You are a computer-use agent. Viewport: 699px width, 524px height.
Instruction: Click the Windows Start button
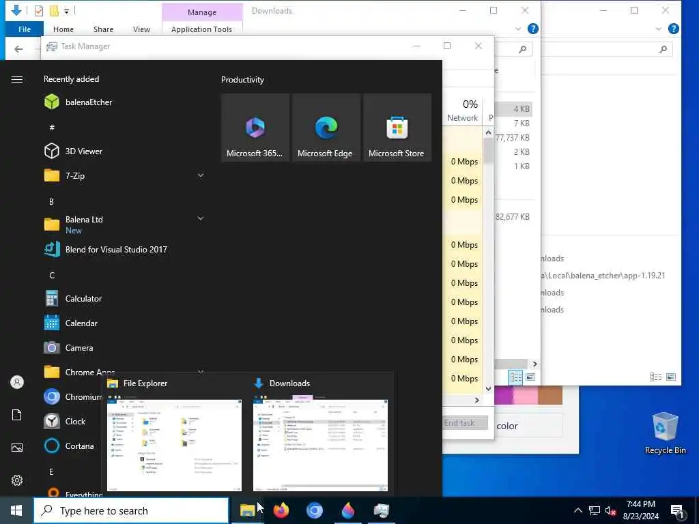point(16,510)
